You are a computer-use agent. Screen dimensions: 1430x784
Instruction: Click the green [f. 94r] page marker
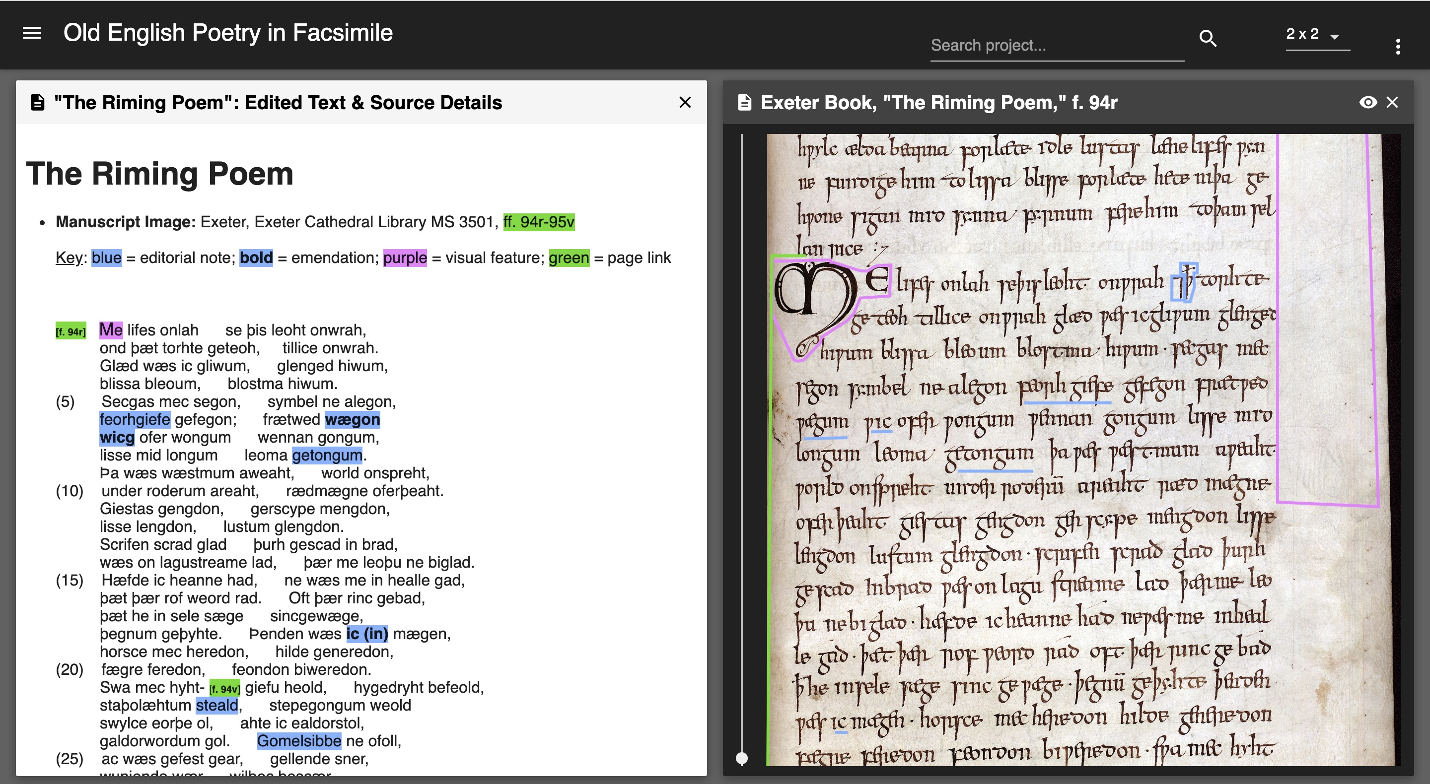coord(71,331)
